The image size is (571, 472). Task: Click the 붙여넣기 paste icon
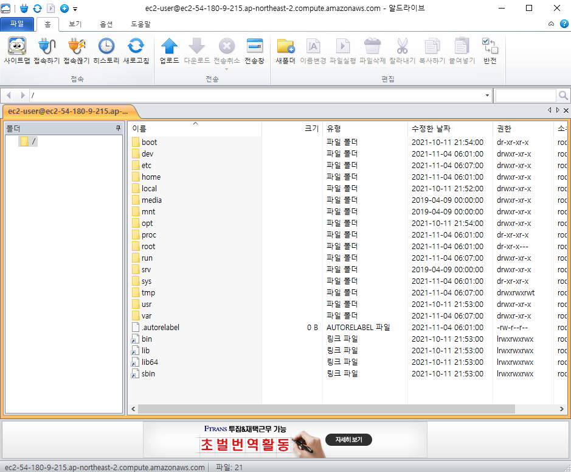pyautogui.click(x=462, y=51)
